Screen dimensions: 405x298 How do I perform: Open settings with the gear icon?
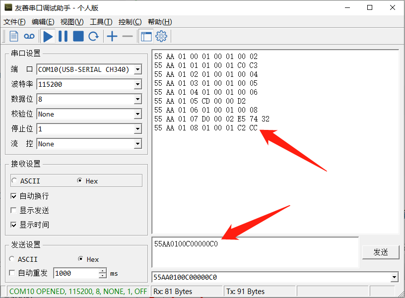pos(161,36)
